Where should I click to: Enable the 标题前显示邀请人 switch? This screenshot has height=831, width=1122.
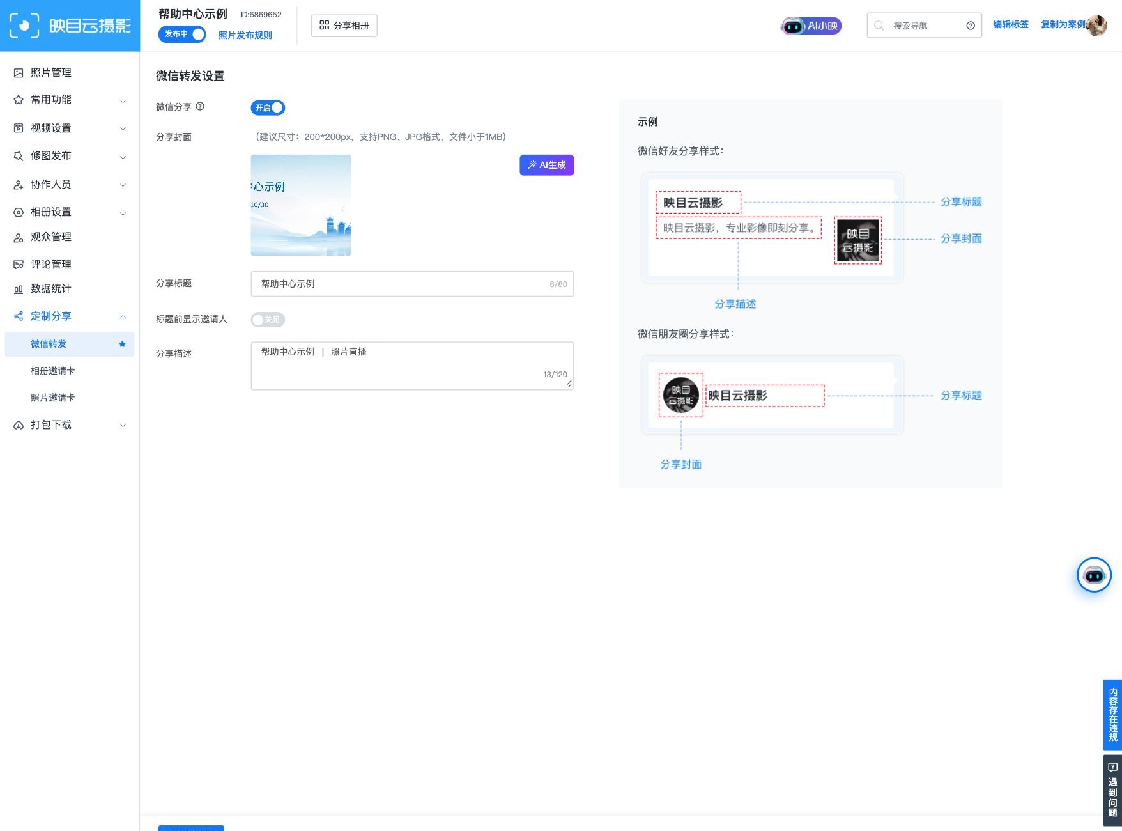[268, 320]
